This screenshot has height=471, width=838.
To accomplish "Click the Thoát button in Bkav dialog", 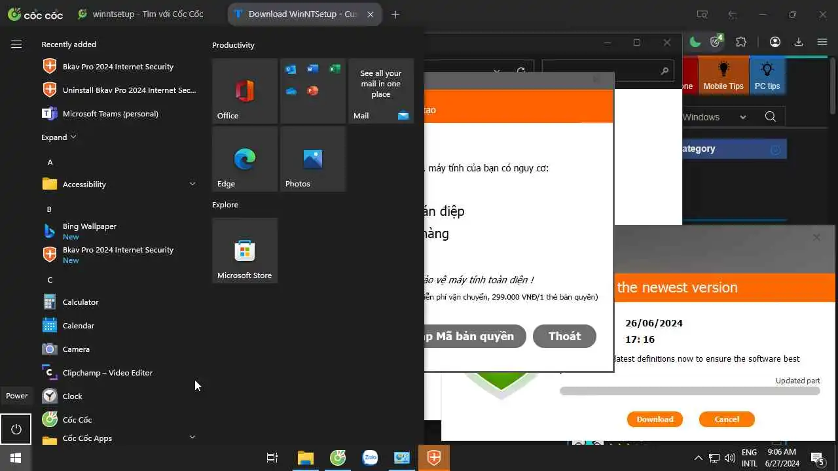I will click(x=564, y=336).
